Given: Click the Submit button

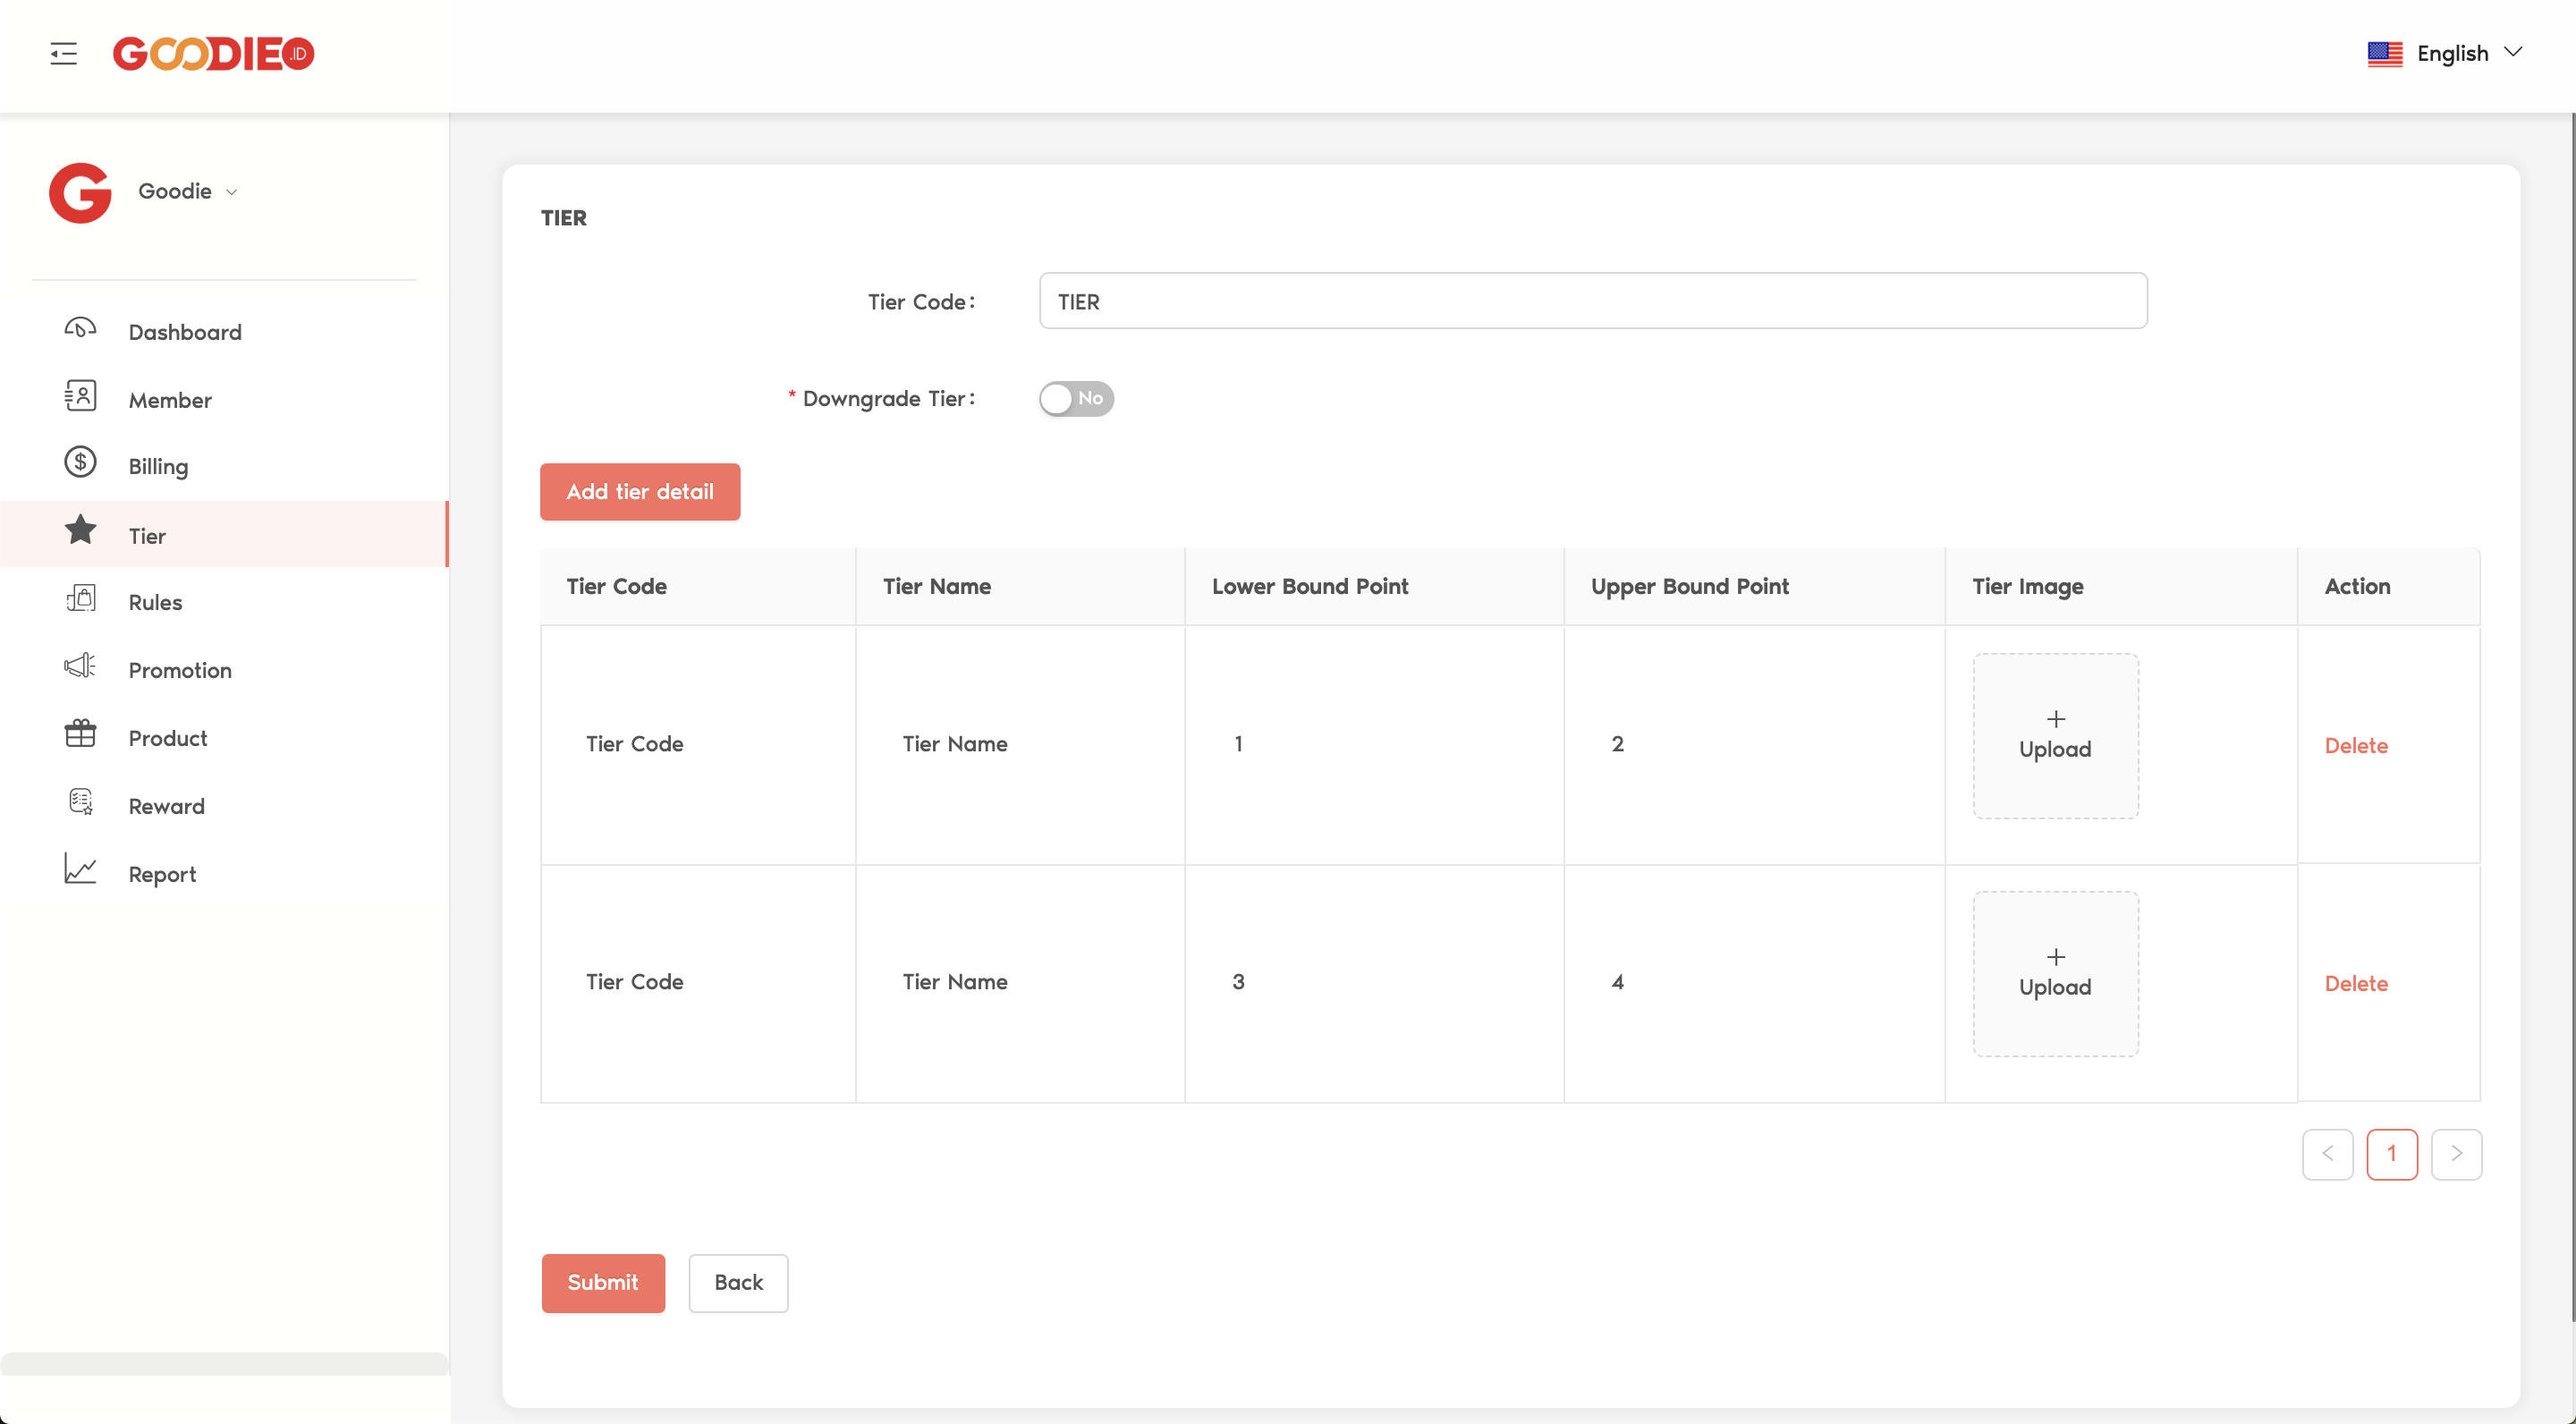Looking at the screenshot, I should [x=603, y=1283].
